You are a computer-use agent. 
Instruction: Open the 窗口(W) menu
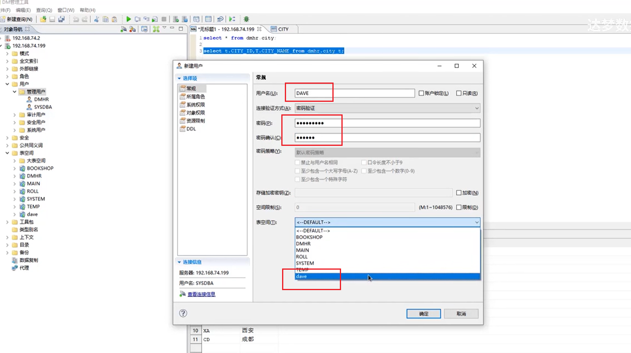pyautogui.click(x=66, y=10)
